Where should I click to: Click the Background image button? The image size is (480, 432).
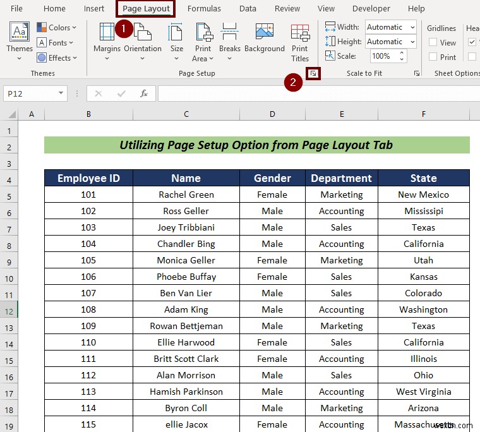(x=265, y=37)
